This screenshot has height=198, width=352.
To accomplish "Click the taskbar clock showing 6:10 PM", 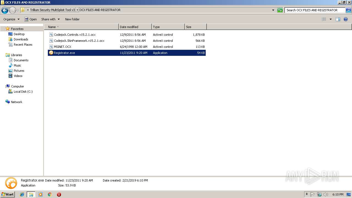I will click(338, 194).
